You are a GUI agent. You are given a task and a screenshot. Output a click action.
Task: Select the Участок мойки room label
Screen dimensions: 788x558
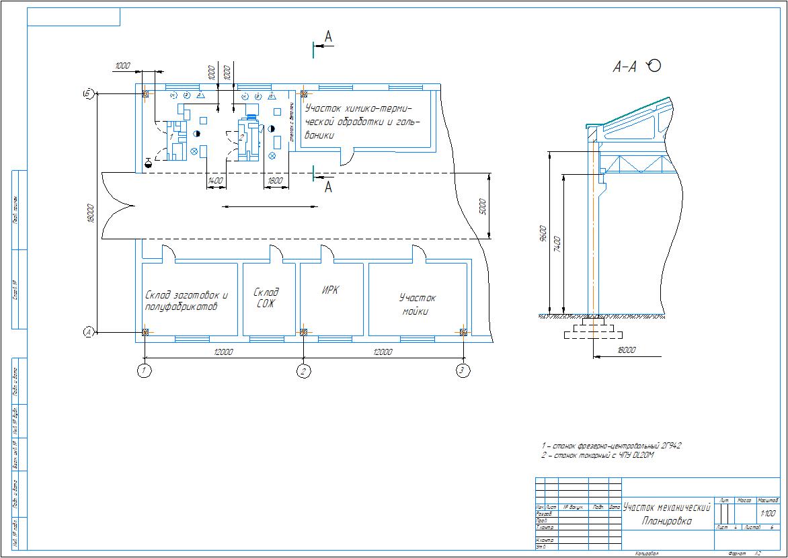pyautogui.click(x=418, y=305)
